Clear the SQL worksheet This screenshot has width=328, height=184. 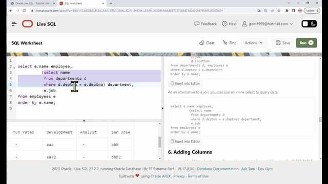pos(207,43)
